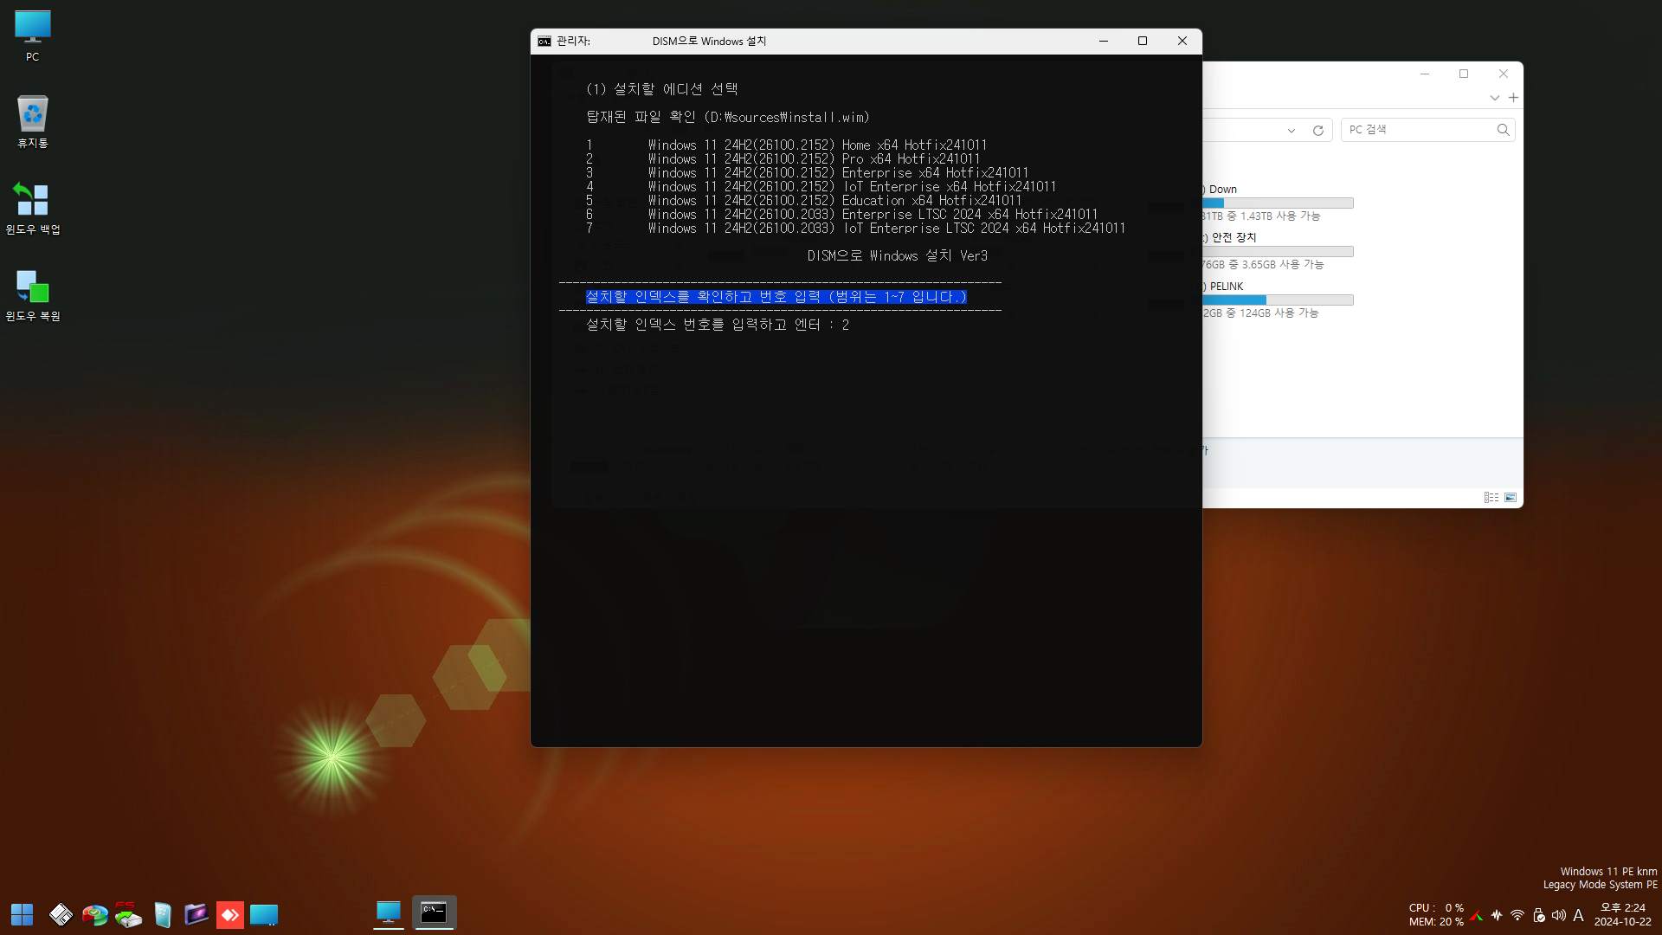Switch explorer to details view icon
This screenshot has width=1662, height=935.
click(x=1491, y=498)
